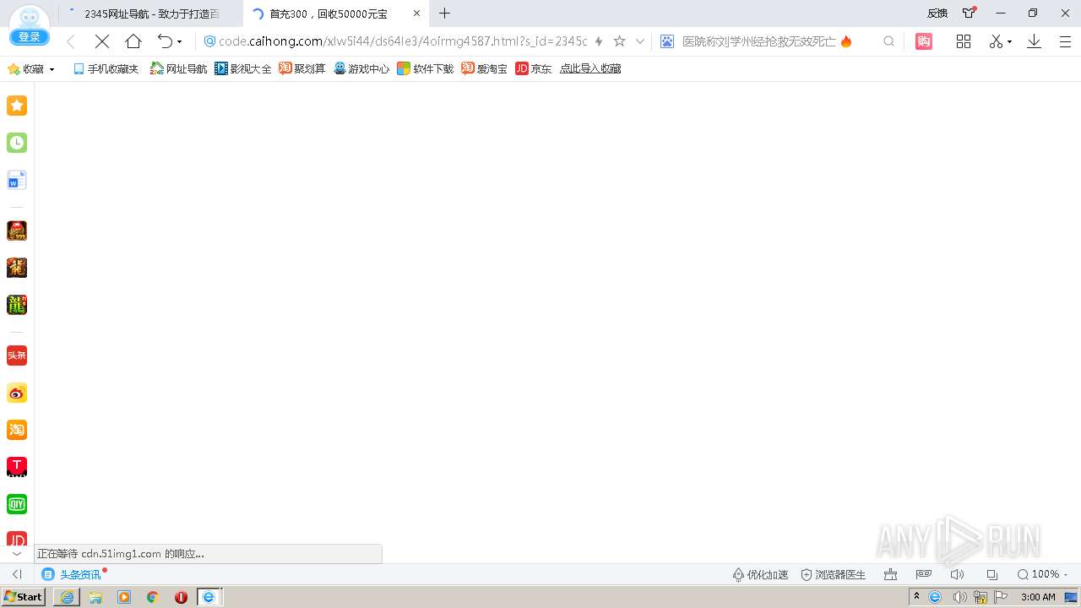Open Chrome from the taskbar

click(153, 597)
